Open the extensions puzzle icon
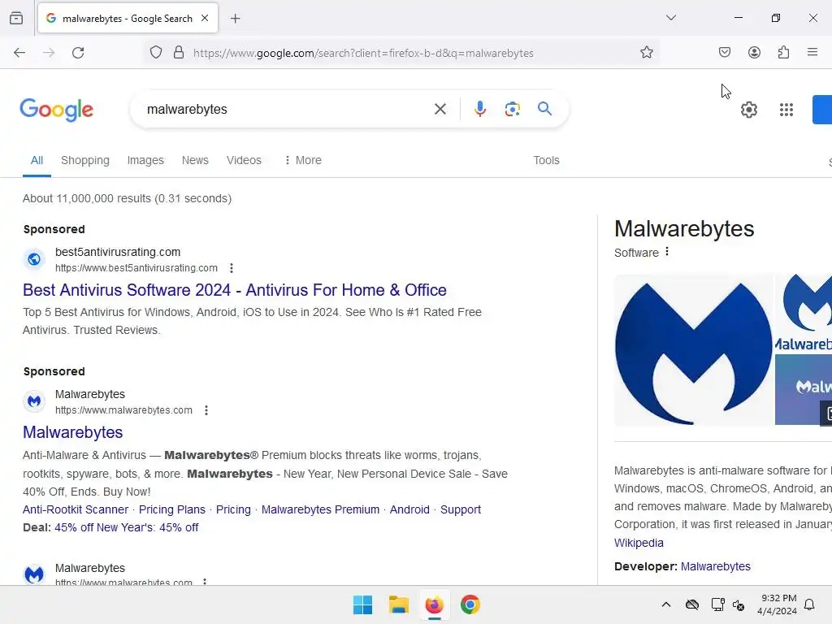The image size is (832, 624). [783, 52]
